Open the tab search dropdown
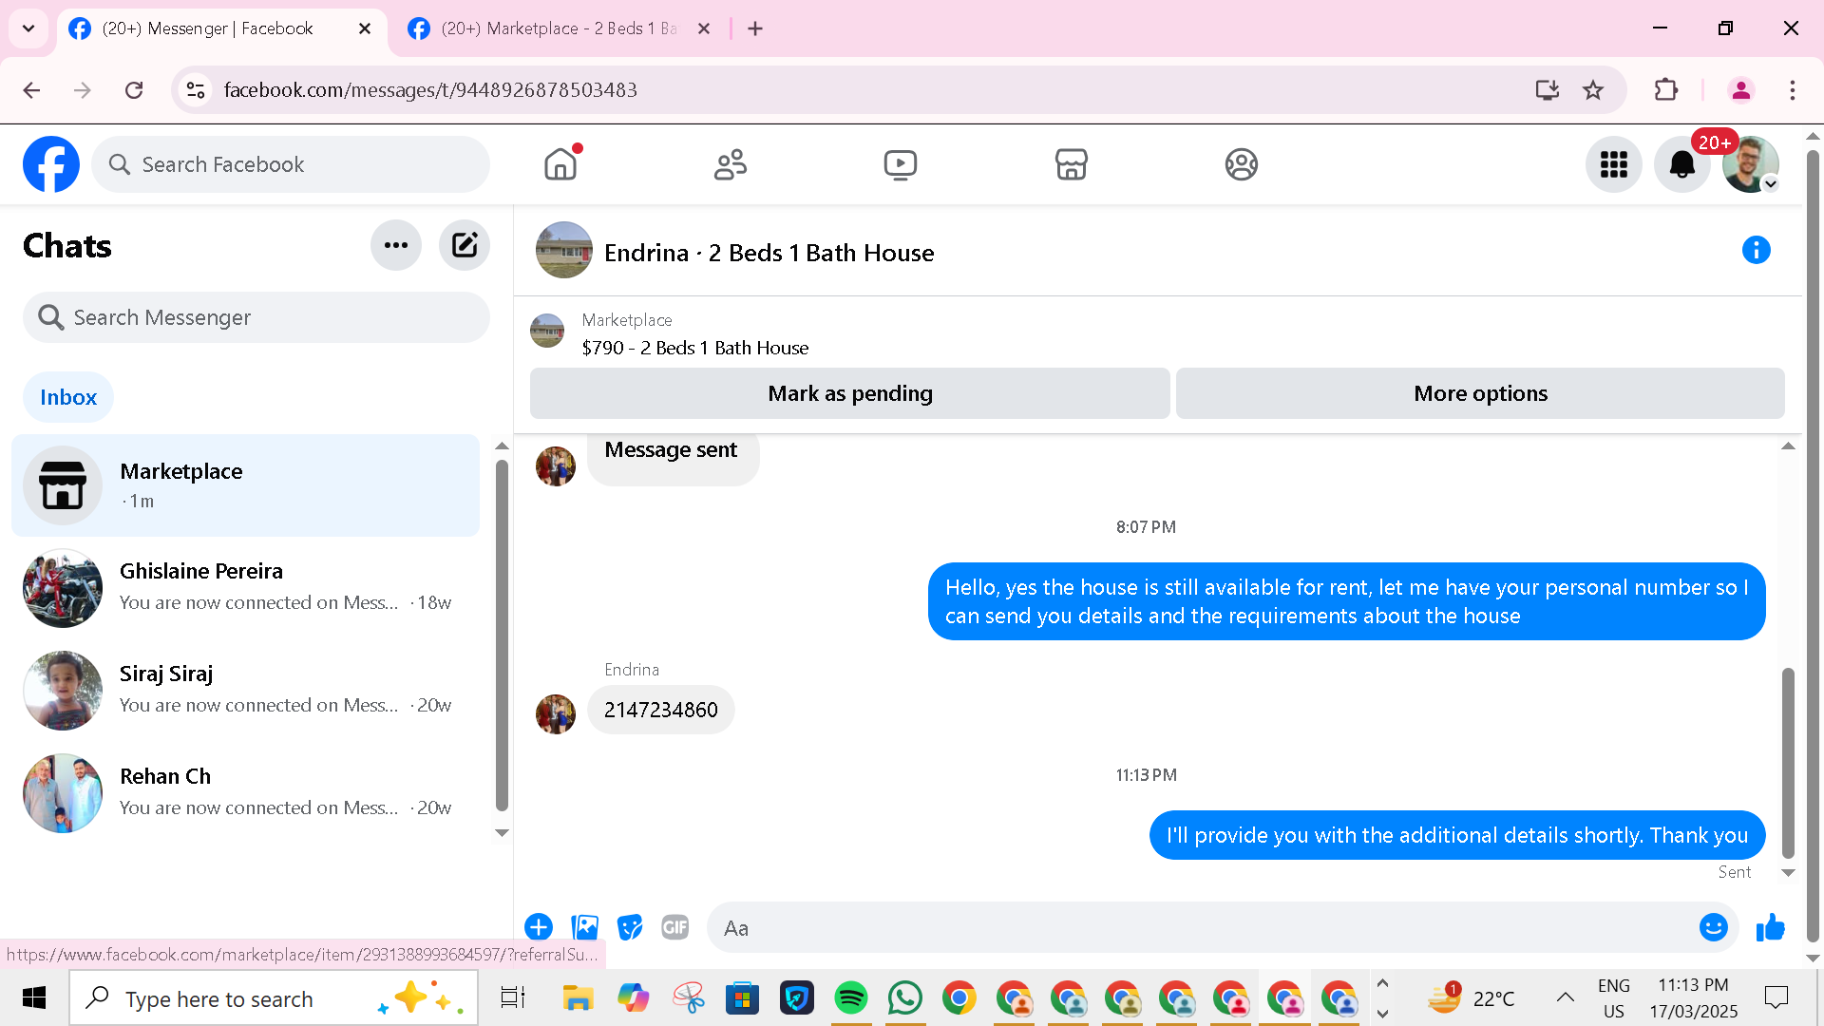 pyautogui.click(x=28, y=28)
